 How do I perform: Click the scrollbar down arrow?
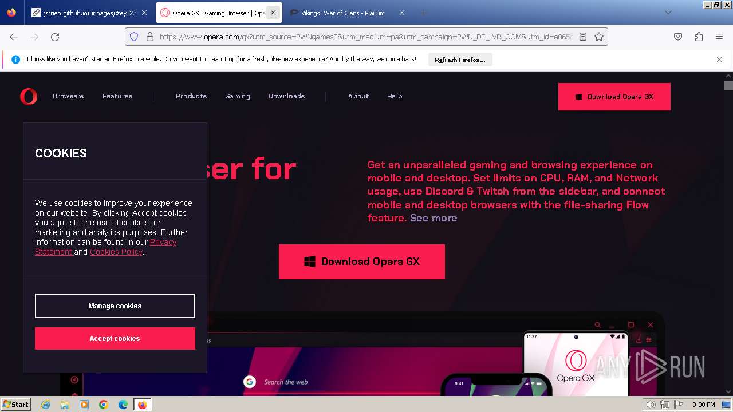(x=728, y=391)
